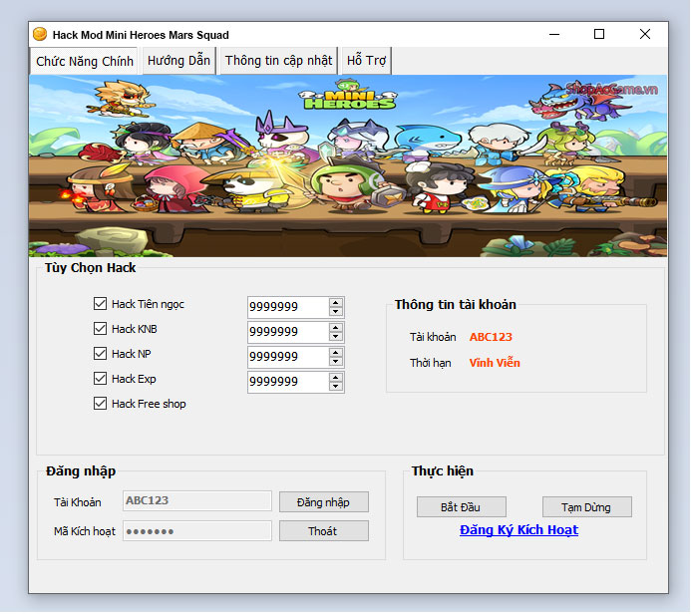Uncheck the Hack Free shop checkbox
The height and width of the screenshot is (614, 691).
(x=100, y=404)
